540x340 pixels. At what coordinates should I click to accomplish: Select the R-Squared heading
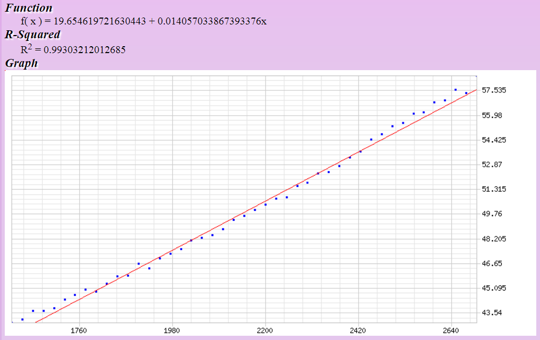[32, 35]
